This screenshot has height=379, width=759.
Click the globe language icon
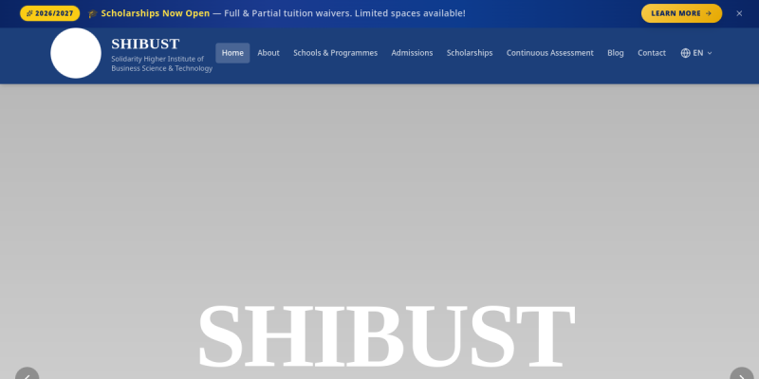tap(685, 53)
